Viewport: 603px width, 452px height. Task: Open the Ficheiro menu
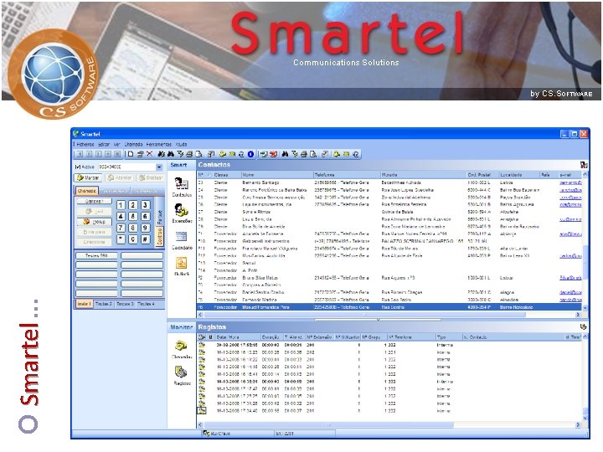[x=85, y=145]
